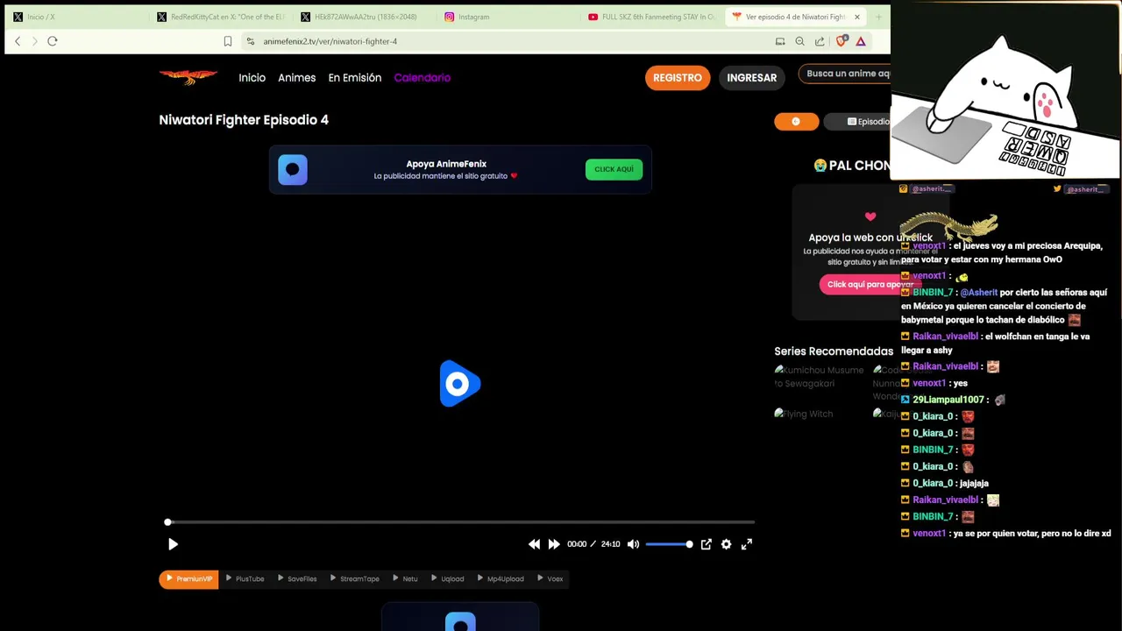This screenshot has height=631, width=1122.
Task: Select the PlusTube server
Action: coord(245,579)
